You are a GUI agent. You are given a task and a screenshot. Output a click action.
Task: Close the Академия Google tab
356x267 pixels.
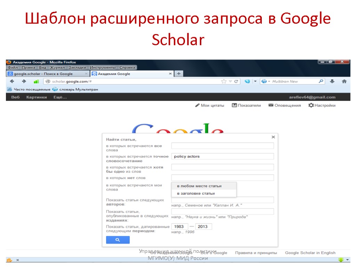(x=170, y=74)
